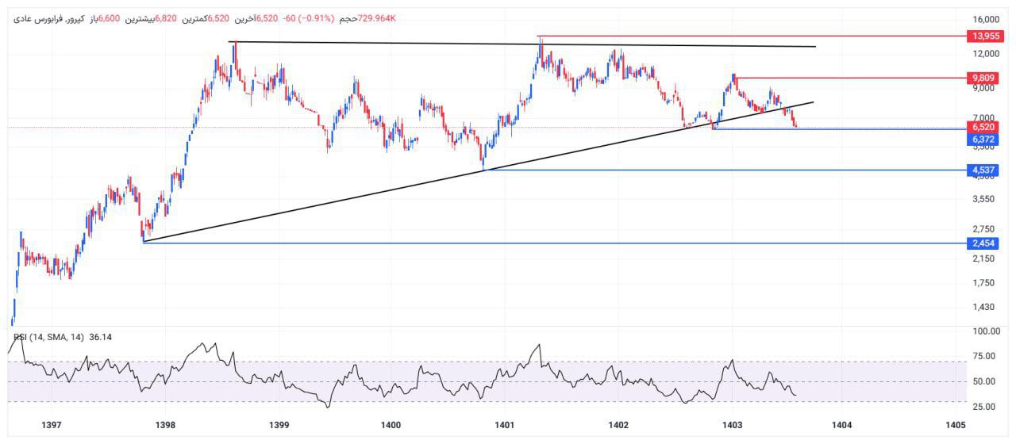Click the open price value 6,600
Image resolution: width=1016 pixels, height=444 pixels.
(109, 17)
